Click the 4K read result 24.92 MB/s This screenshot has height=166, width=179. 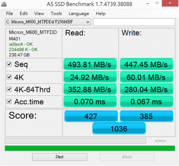pos(90,77)
